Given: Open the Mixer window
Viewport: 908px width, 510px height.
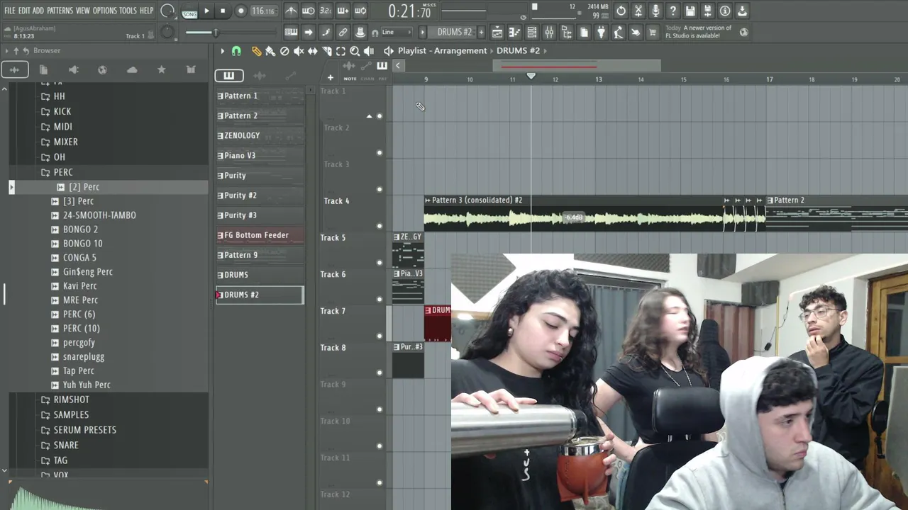Looking at the screenshot, I should coord(549,32).
